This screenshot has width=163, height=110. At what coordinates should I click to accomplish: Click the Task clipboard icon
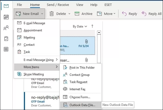point(19,52)
